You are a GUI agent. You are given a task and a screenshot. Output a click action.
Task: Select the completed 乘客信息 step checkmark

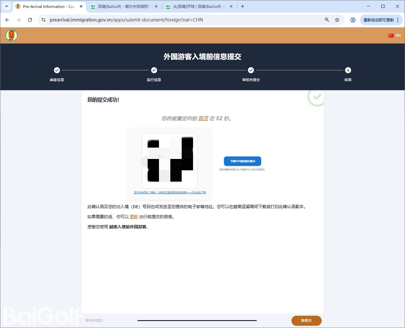coord(57,70)
